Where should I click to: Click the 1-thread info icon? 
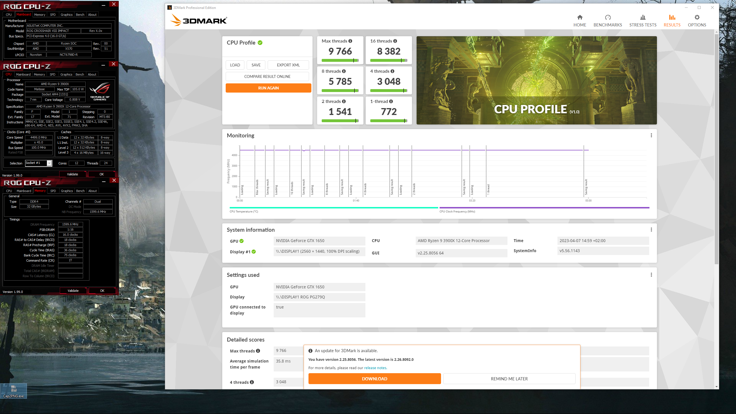[x=391, y=101]
